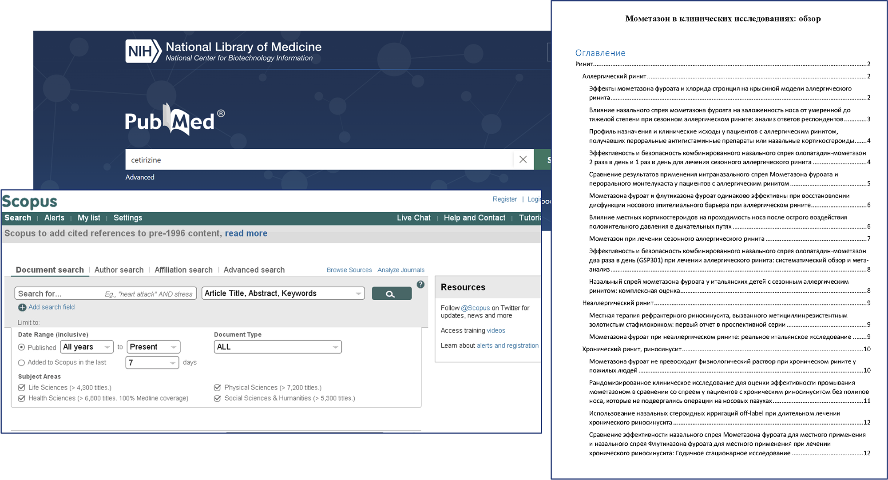This screenshot has width=888, height=480.
Task: Click the PubMed logo
Action: [x=174, y=119]
